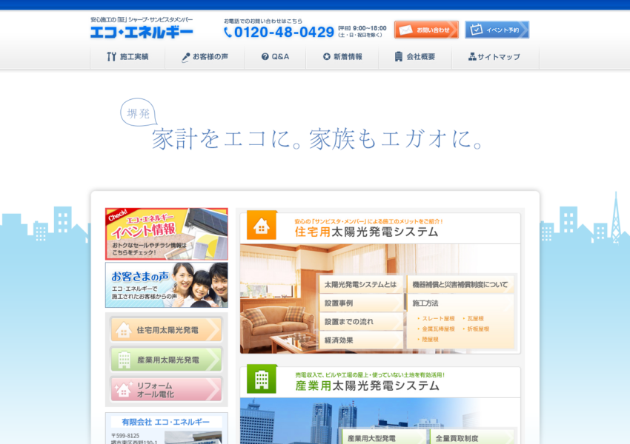The height and width of the screenshot is (444, 630).
Task: Go to 住宅用太陽光発電 in the sidebar
Action: point(166,330)
